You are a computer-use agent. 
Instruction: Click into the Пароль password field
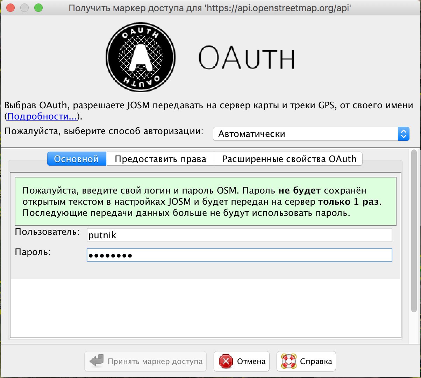239,255
